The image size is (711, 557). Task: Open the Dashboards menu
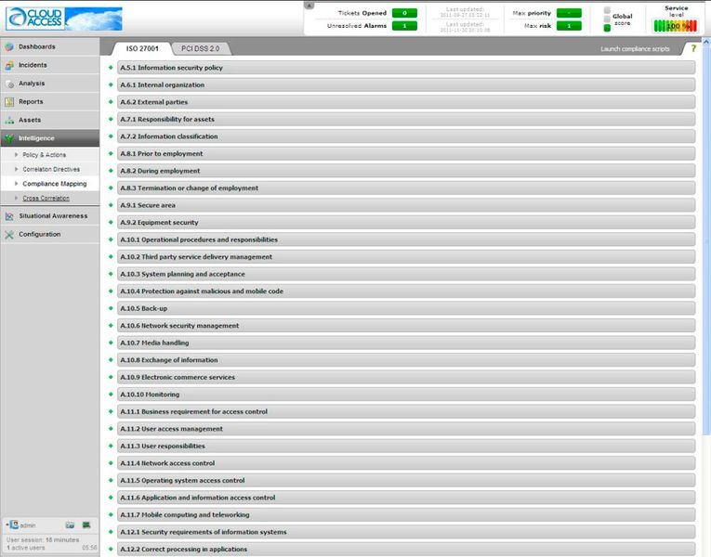50,46
